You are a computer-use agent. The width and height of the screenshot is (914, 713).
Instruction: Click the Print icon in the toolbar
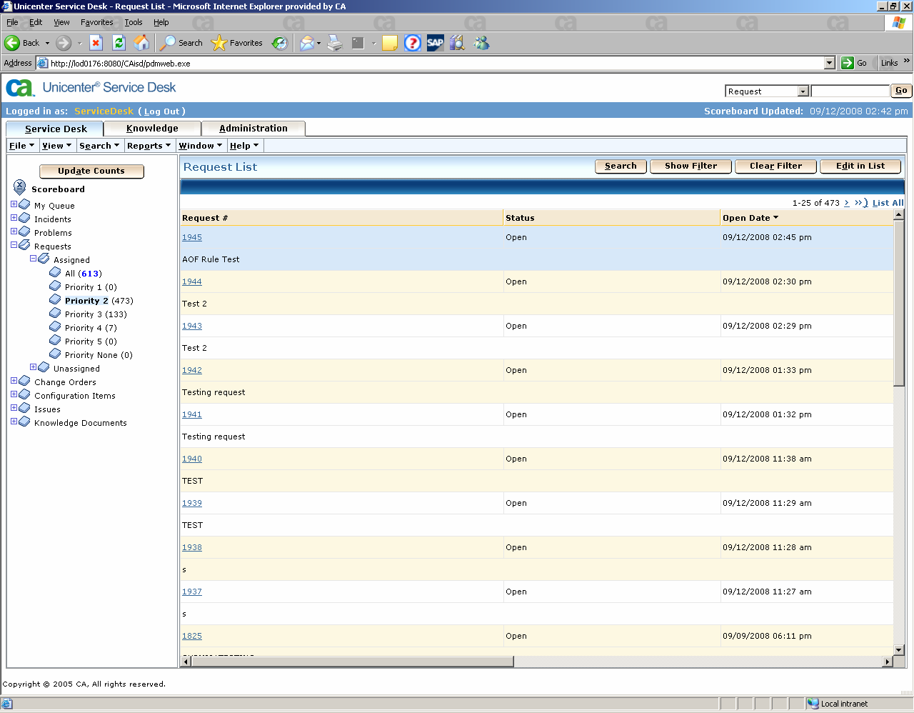335,43
